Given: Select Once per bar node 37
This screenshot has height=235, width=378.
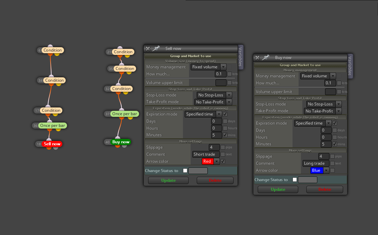Looking at the screenshot, I should point(124,113).
